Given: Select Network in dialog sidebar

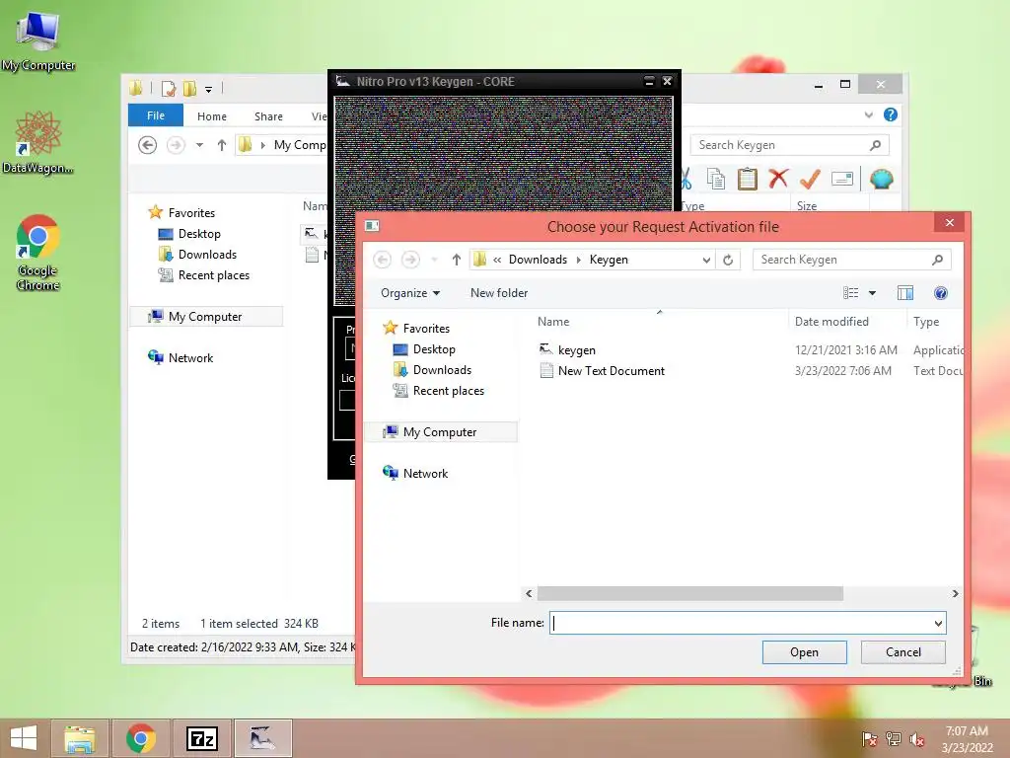Looking at the screenshot, I should (425, 473).
